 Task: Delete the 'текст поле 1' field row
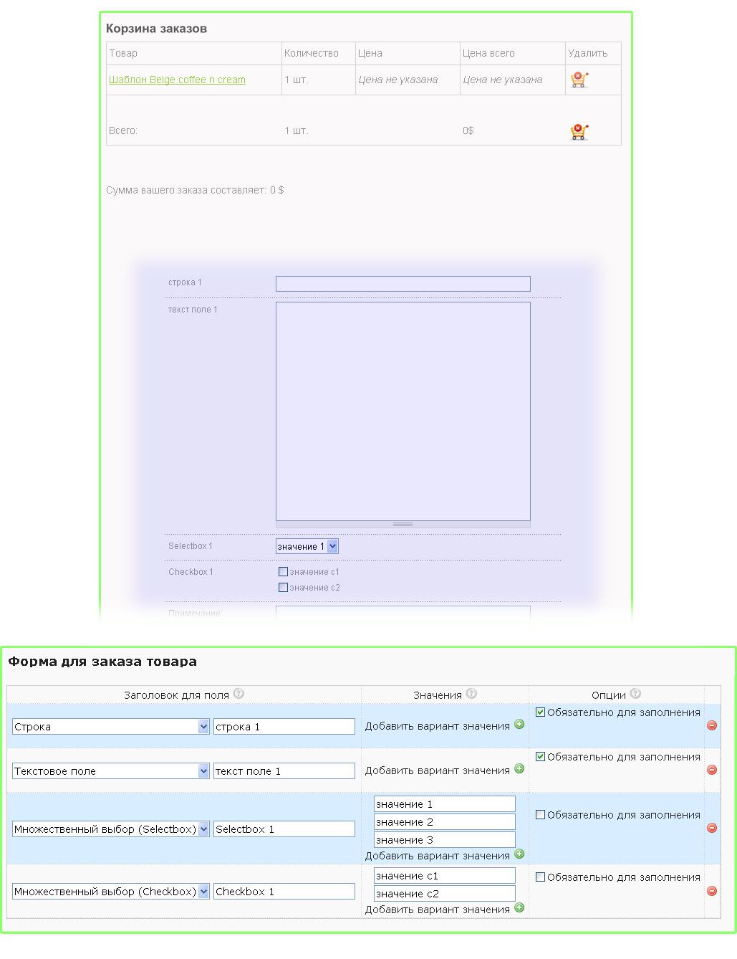[711, 770]
